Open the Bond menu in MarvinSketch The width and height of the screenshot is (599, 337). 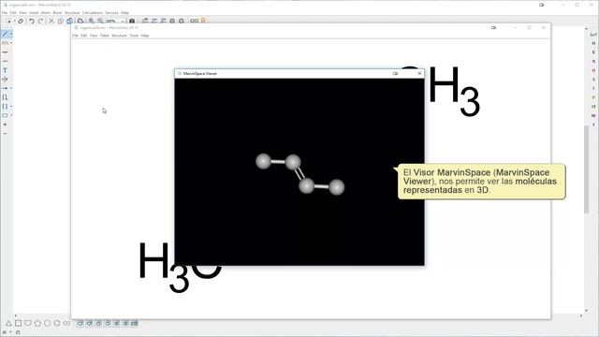pyautogui.click(x=57, y=12)
